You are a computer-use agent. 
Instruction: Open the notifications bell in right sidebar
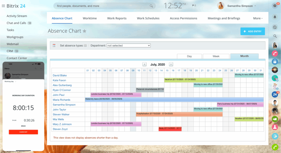(x=275, y=17)
